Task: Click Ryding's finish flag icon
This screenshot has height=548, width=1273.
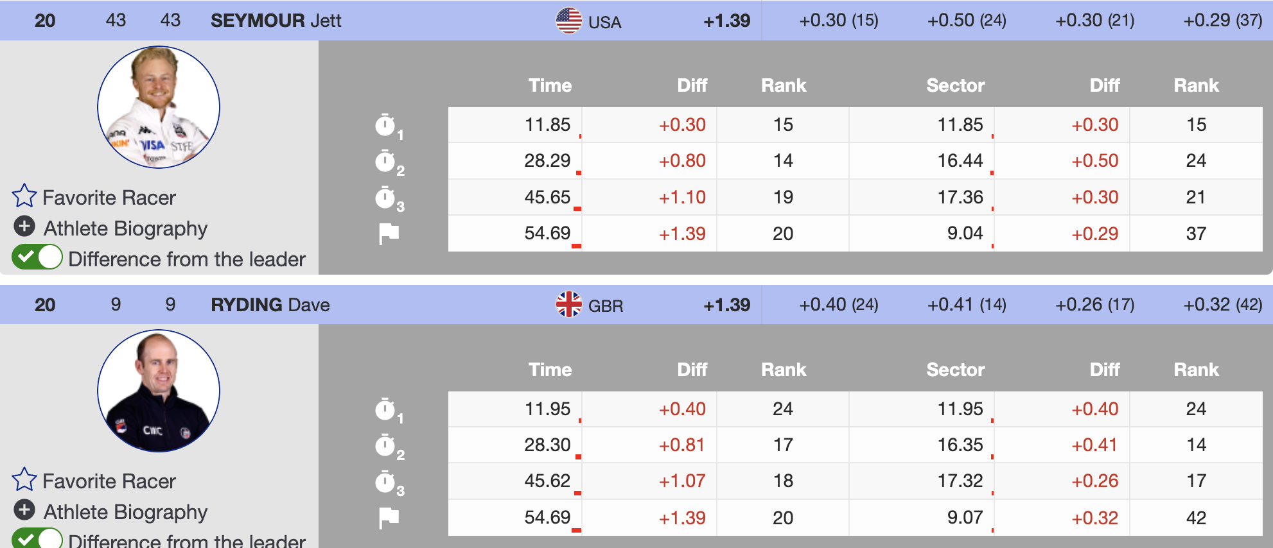Action: tap(389, 518)
